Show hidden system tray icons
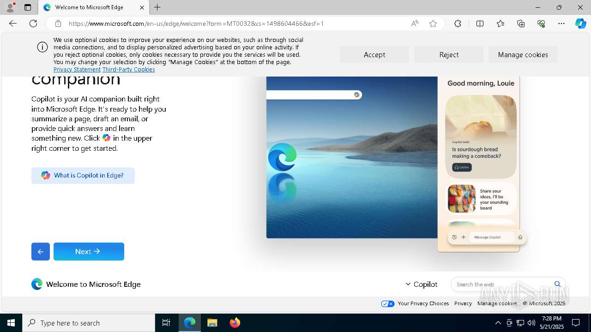This screenshot has height=332, width=591. click(498, 323)
